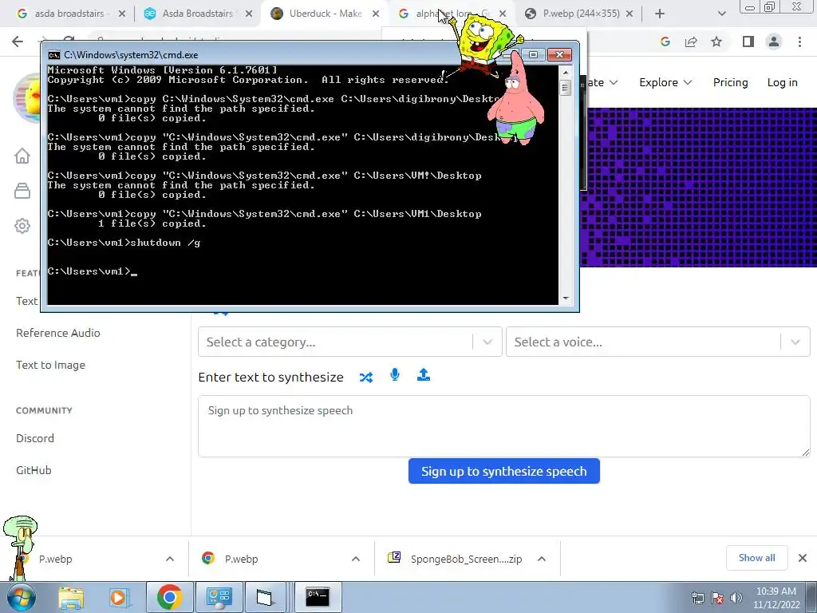The width and height of the screenshot is (817, 613).
Task: Open the settings gear in Uberduck sidebar
Action: tap(22, 226)
